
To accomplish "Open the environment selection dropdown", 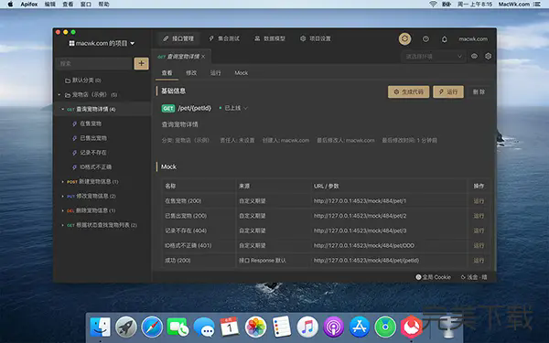I will tap(434, 57).
